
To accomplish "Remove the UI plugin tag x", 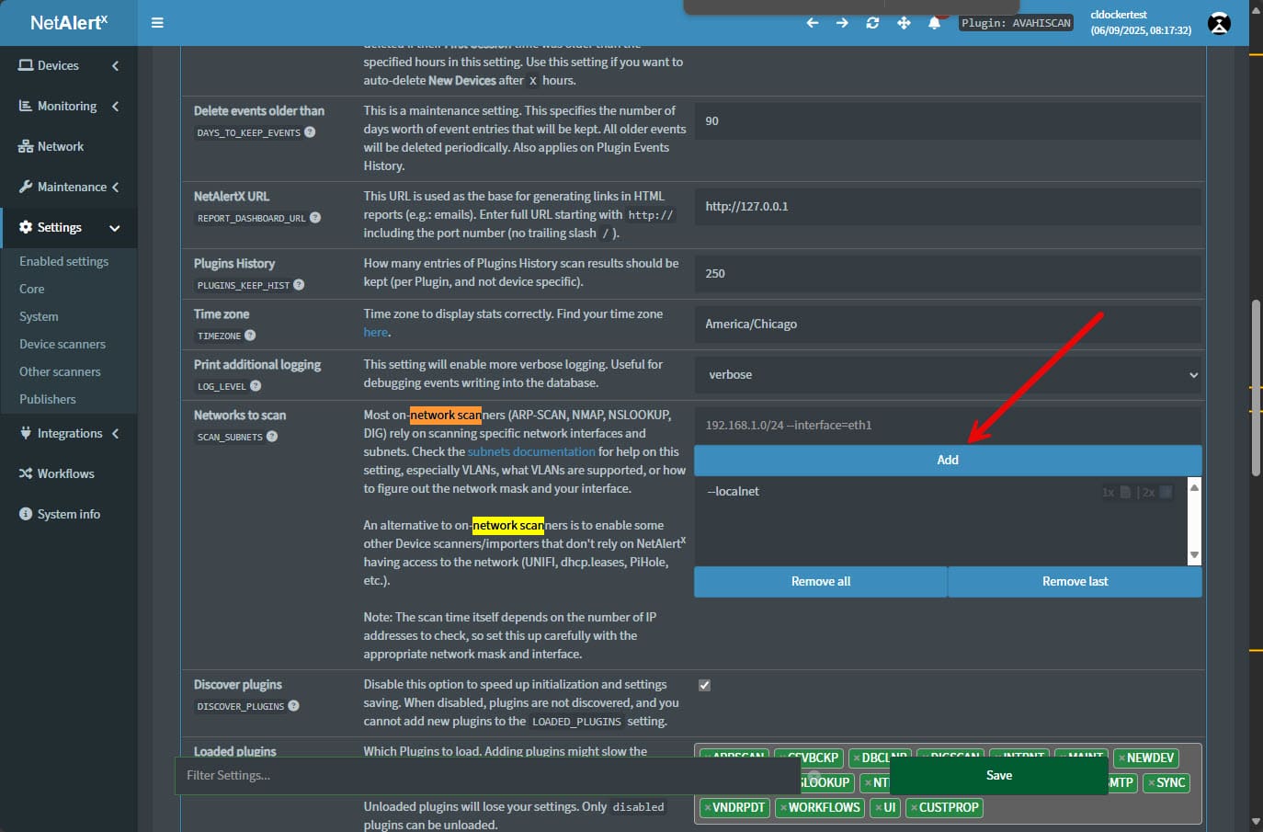I will click(879, 808).
